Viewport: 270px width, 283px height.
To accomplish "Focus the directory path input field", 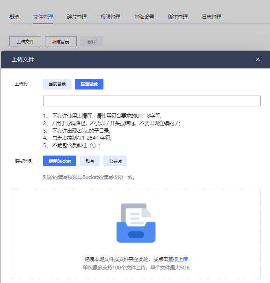I will (152, 101).
